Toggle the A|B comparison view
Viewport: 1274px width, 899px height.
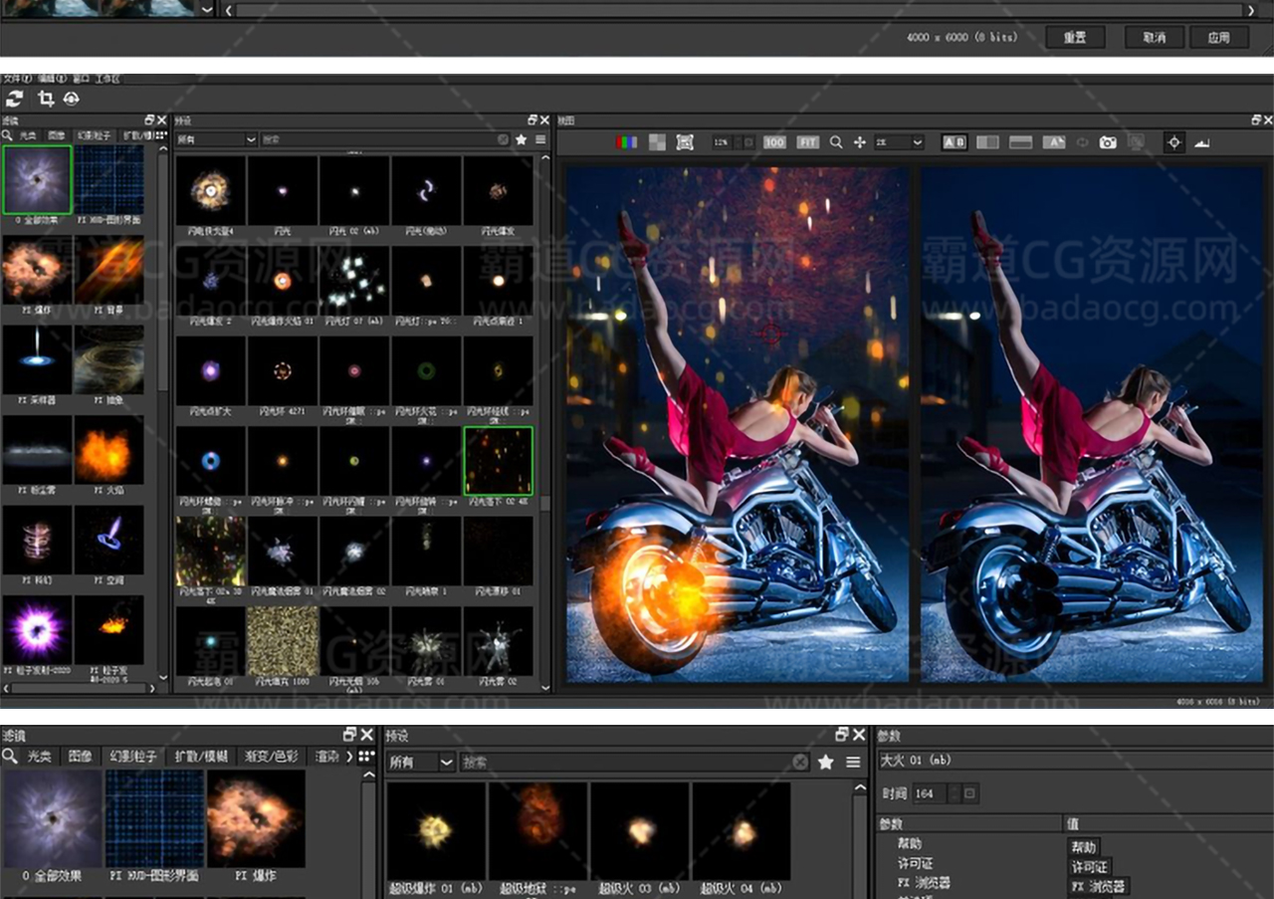tap(954, 142)
